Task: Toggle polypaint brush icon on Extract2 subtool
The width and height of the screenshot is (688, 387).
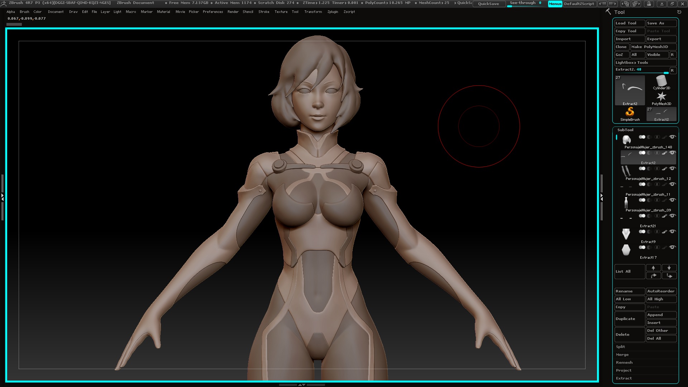Action: coord(664,153)
